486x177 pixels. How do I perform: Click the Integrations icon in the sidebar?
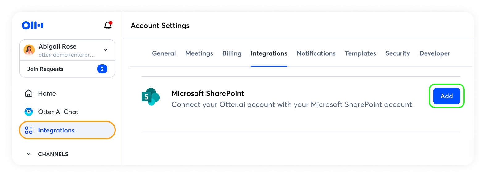(x=29, y=130)
